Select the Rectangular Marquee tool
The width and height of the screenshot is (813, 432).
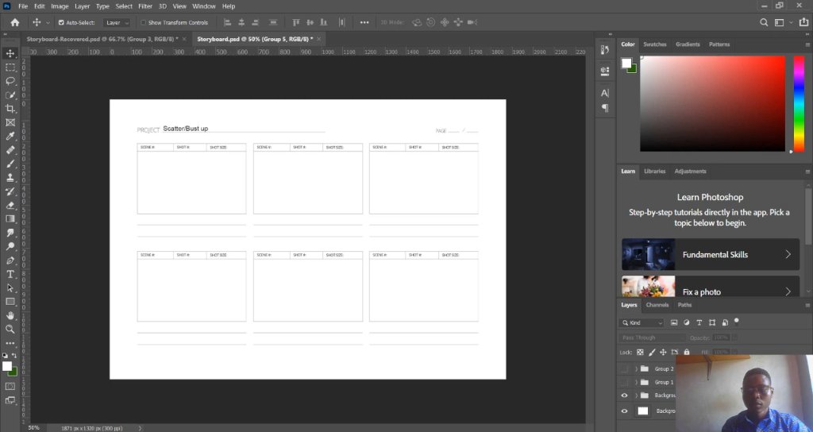click(10, 67)
